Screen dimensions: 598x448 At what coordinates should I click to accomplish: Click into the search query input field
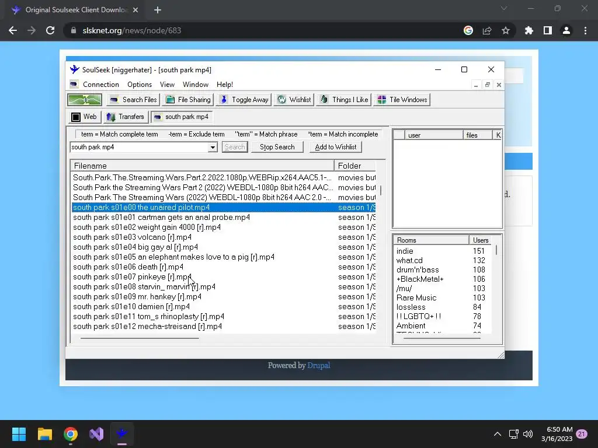[139, 147]
